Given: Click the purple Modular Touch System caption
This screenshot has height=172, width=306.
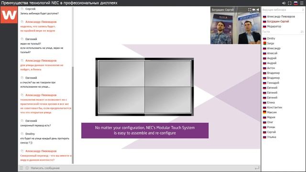Looking at the screenshot, I should pos(145,130).
